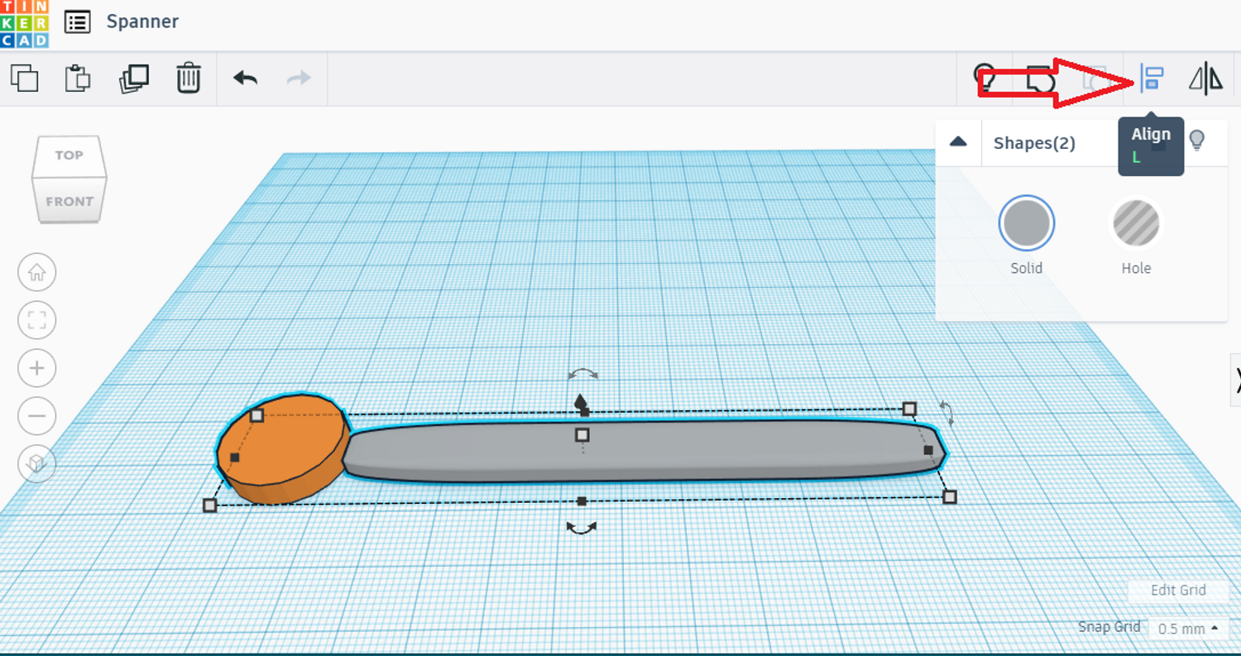
Task: Click corner handle on orange cylinder top
Action: tap(256, 415)
